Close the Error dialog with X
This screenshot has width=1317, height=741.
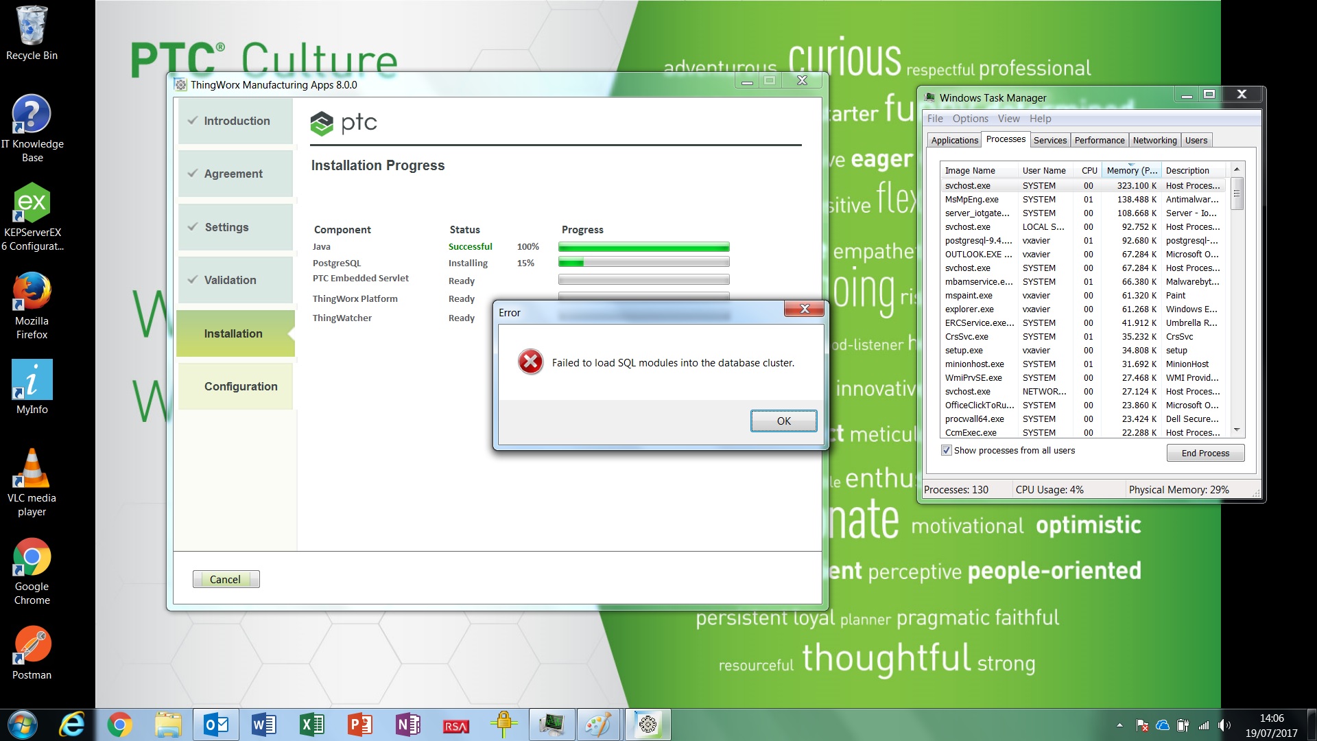[x=805, y=309]
